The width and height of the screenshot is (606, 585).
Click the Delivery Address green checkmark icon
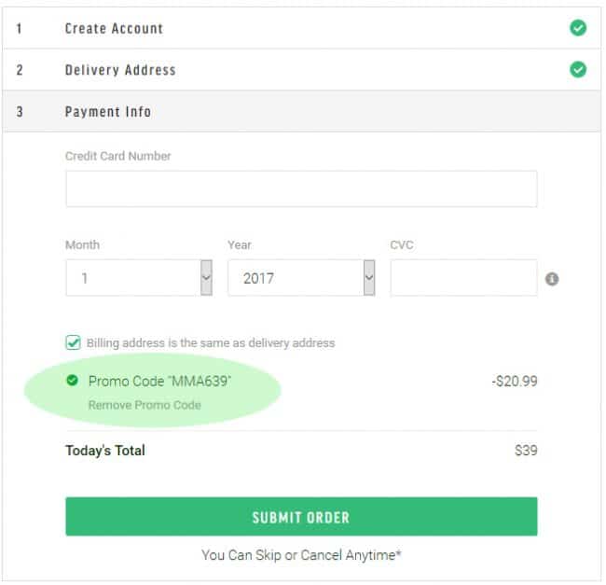578,70
